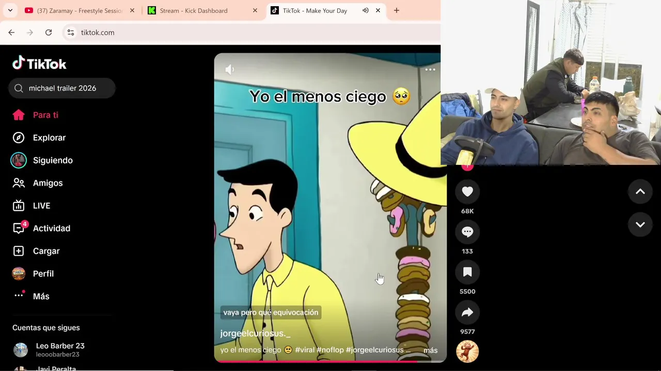Open the Siguiendo feed
The width and height of the screenshot is (661, 371).
coord(42,160)
